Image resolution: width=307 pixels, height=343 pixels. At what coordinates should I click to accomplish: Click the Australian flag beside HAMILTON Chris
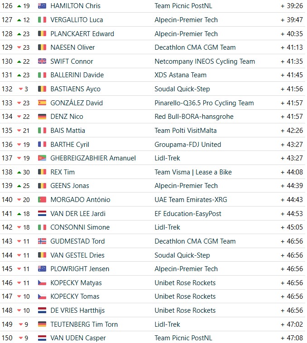(x=42, y=6)
